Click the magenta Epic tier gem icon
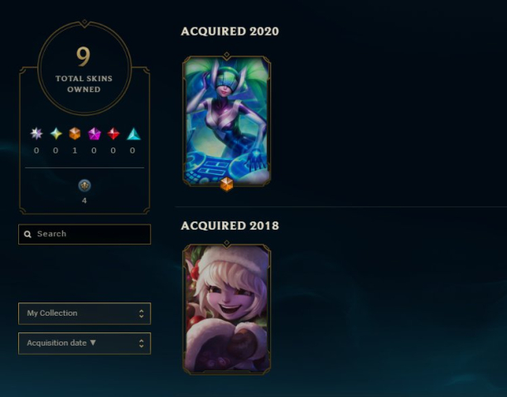507x397 pixels. (94, 133)
